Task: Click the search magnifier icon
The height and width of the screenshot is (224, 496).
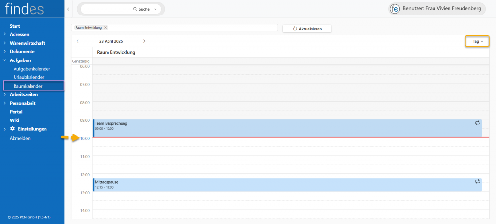Action: 135,9
